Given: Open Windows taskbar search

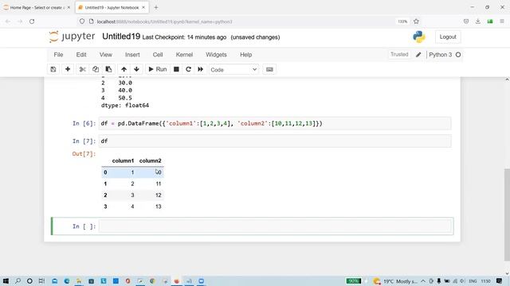Looking at the screenshot, I should pyautogui.click(x=18, y=280).
